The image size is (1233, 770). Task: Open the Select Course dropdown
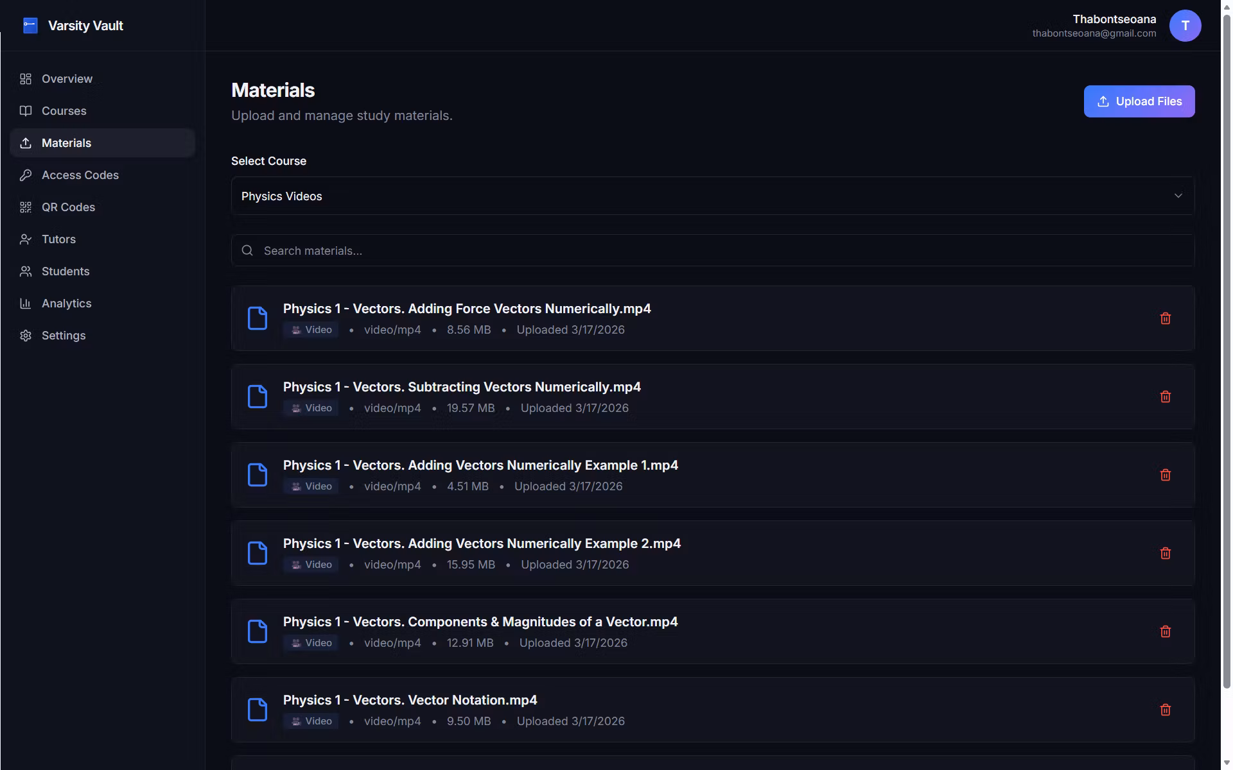pos(713,196)
